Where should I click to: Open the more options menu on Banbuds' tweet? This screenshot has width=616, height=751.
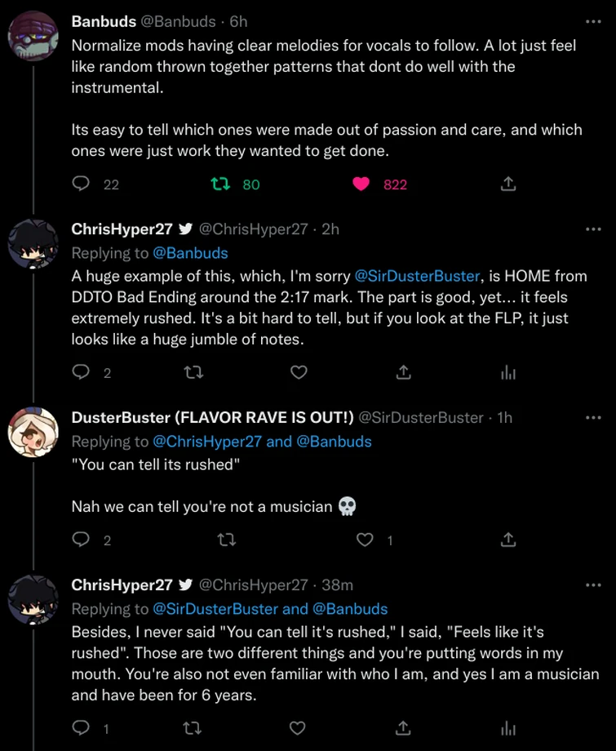594,20
